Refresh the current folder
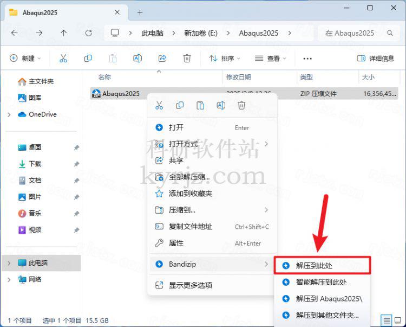Screen dimensions: 406x327 click(89, 33)
